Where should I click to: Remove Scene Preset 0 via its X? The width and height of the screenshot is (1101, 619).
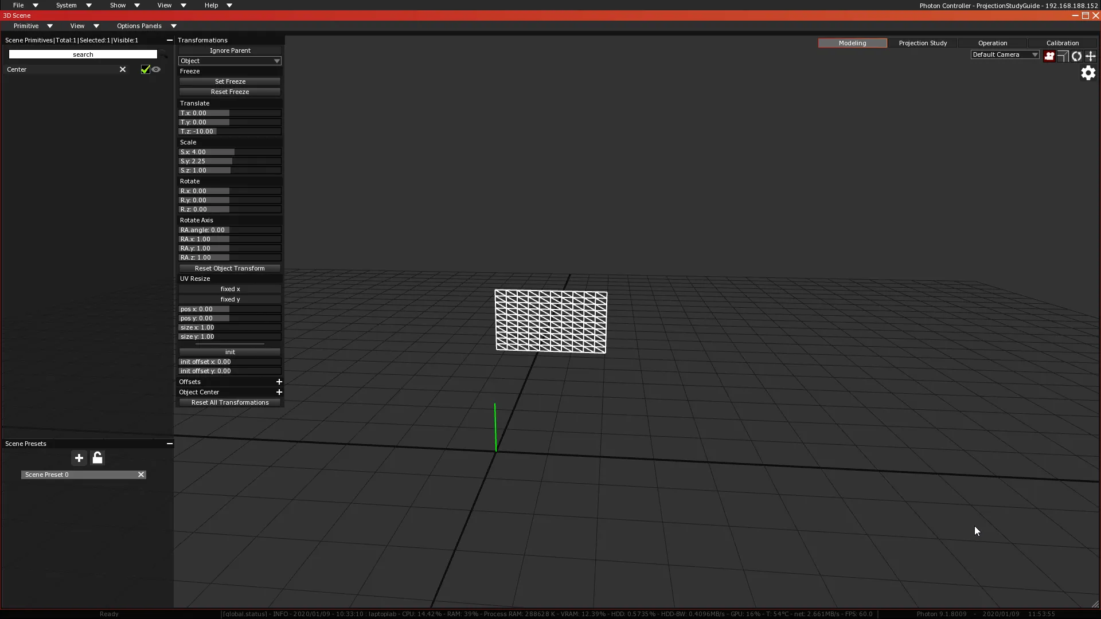click(x=140, y=475)
